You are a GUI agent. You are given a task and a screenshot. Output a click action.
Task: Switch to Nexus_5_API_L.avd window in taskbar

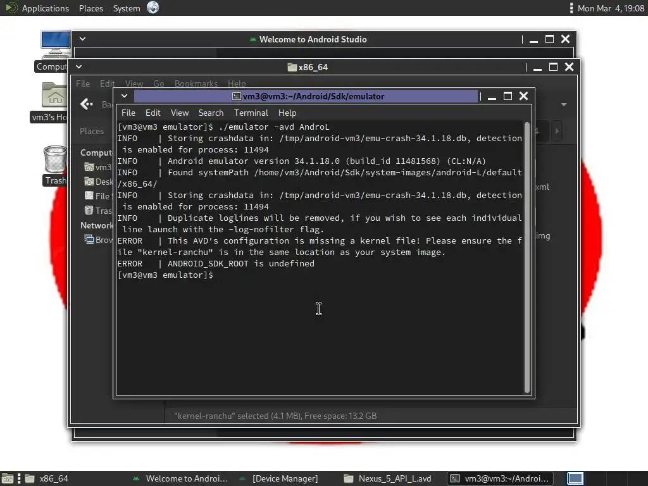point(388,478)
